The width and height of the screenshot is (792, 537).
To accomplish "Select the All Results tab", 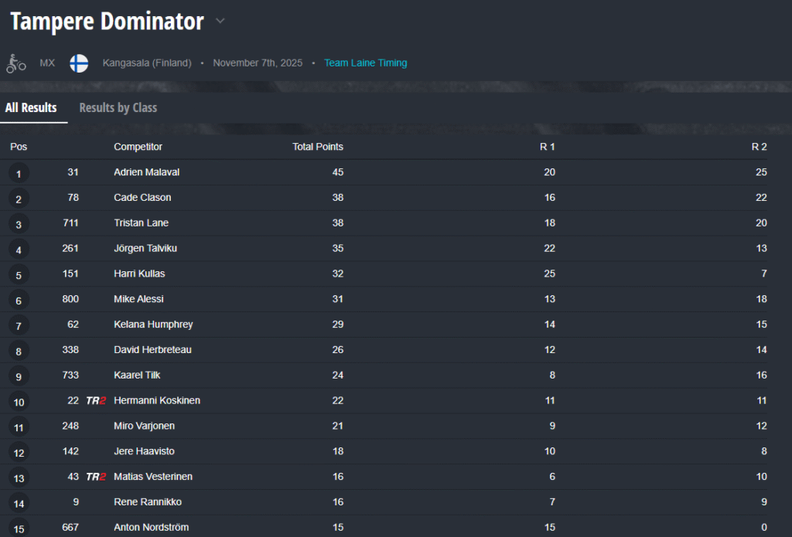I will [31, 108].
